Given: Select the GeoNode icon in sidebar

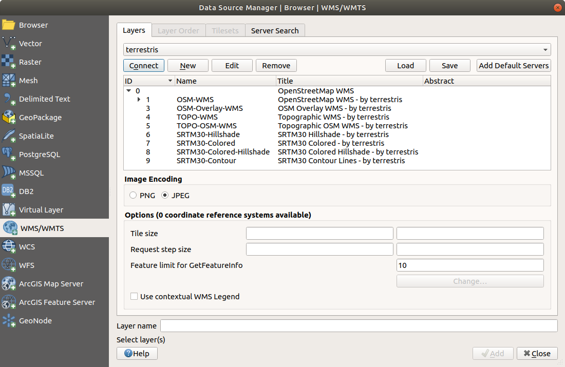Looking at the screenshot, I should click(x=9, y=321).
